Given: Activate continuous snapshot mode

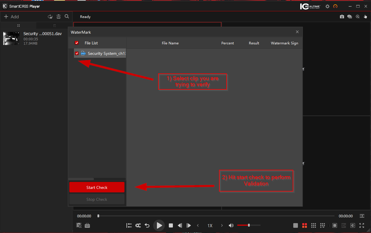Looking at the screenshot, I should coord(350,17).
